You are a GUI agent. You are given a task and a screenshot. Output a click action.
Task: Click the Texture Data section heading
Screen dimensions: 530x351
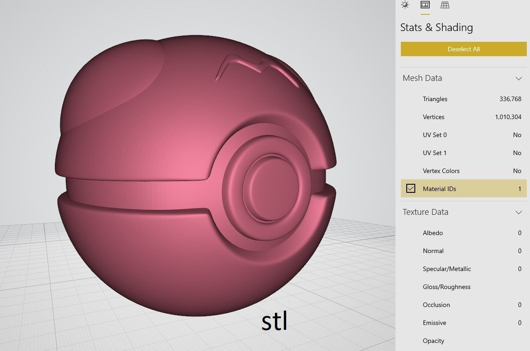pyautogui.click(x=425, y=212)
